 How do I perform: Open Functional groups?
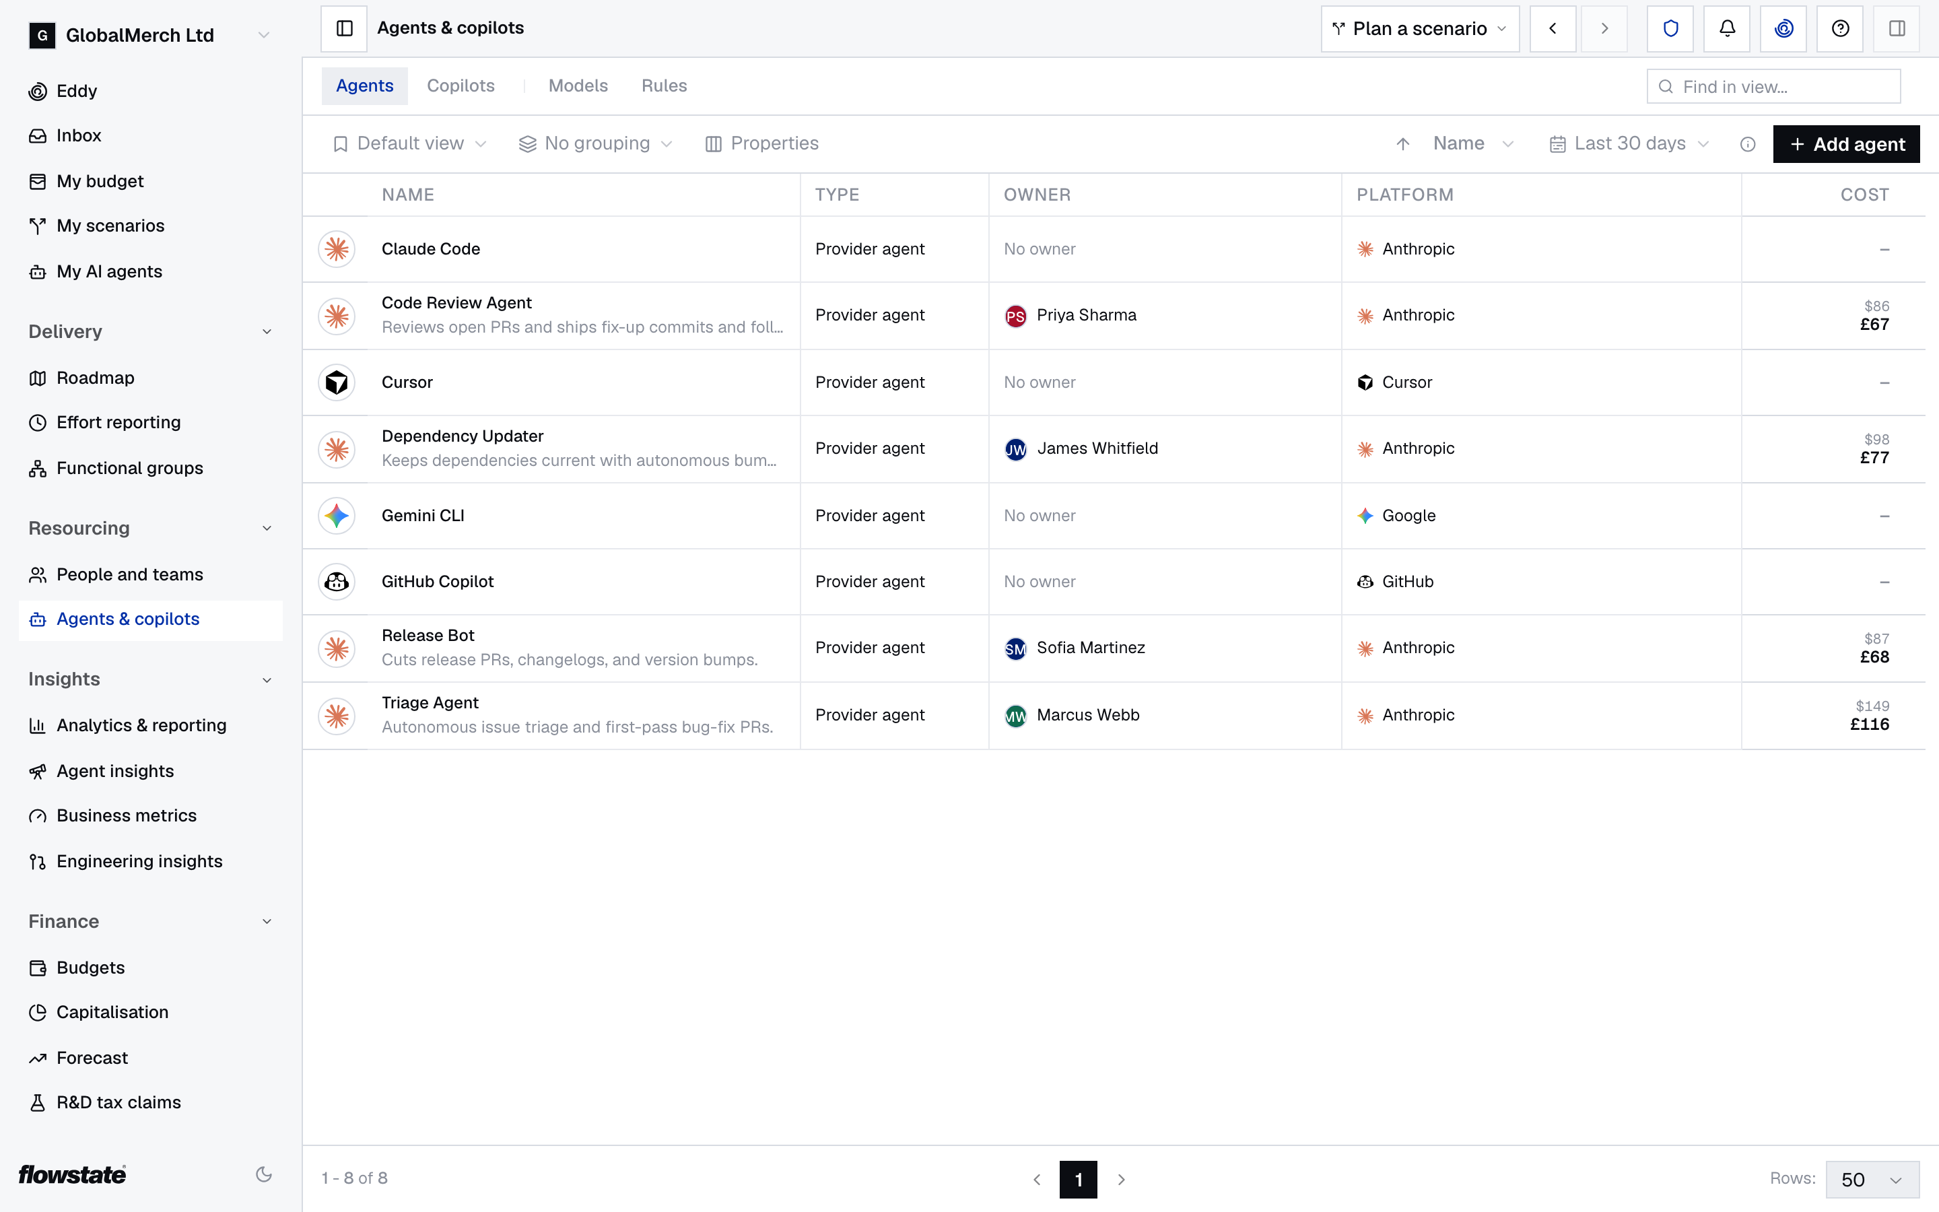coord(151,468)
